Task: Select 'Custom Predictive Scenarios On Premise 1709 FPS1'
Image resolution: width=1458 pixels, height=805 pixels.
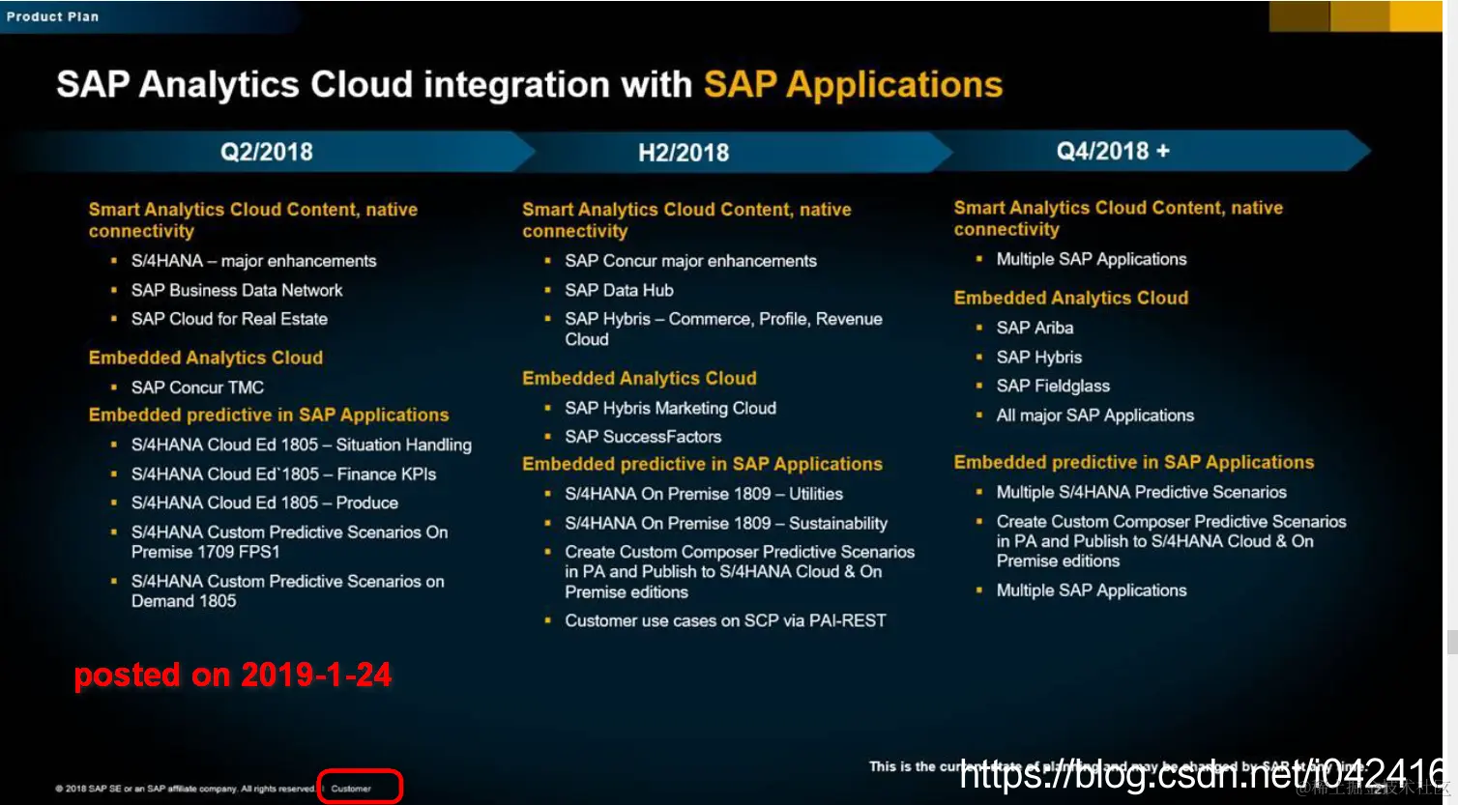Action: pos(289,542)
